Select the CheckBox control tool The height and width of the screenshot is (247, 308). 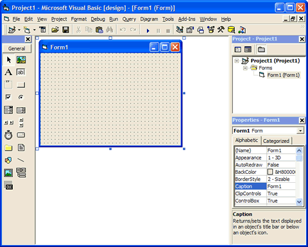[8, 97]
